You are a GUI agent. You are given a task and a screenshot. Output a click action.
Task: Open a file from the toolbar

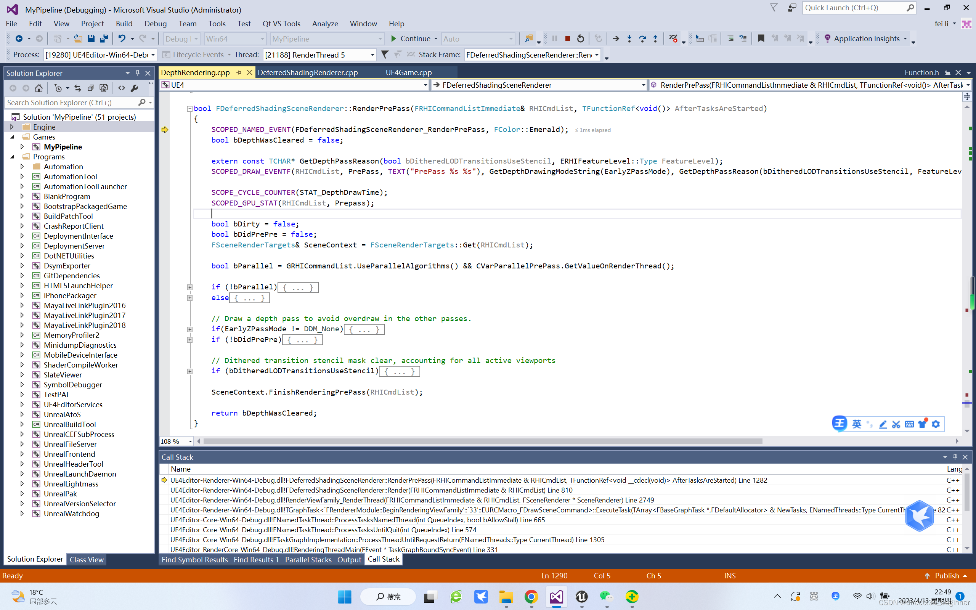point(78,39)
